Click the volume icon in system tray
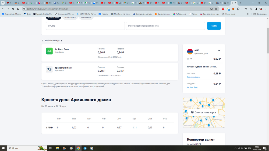This screenshot has width=269, height=151. click(242, 148)
